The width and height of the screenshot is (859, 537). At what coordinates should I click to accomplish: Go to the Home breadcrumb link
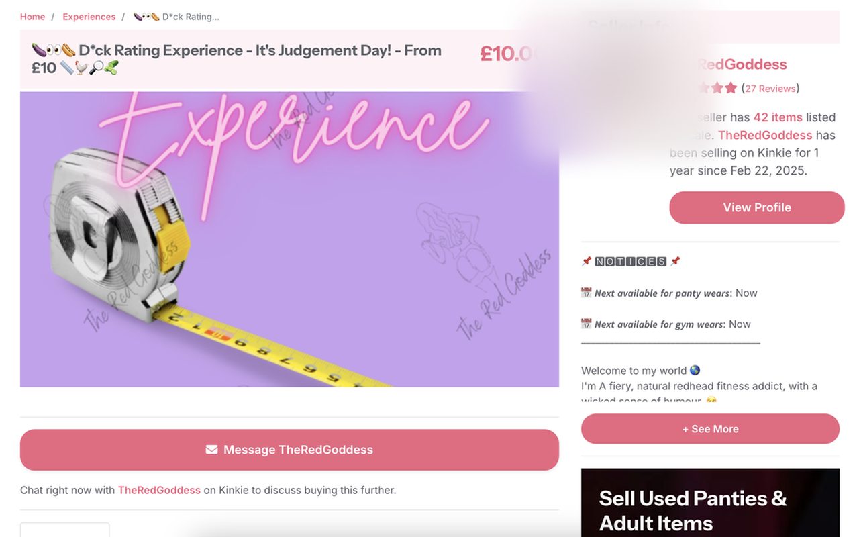point(32,17)
